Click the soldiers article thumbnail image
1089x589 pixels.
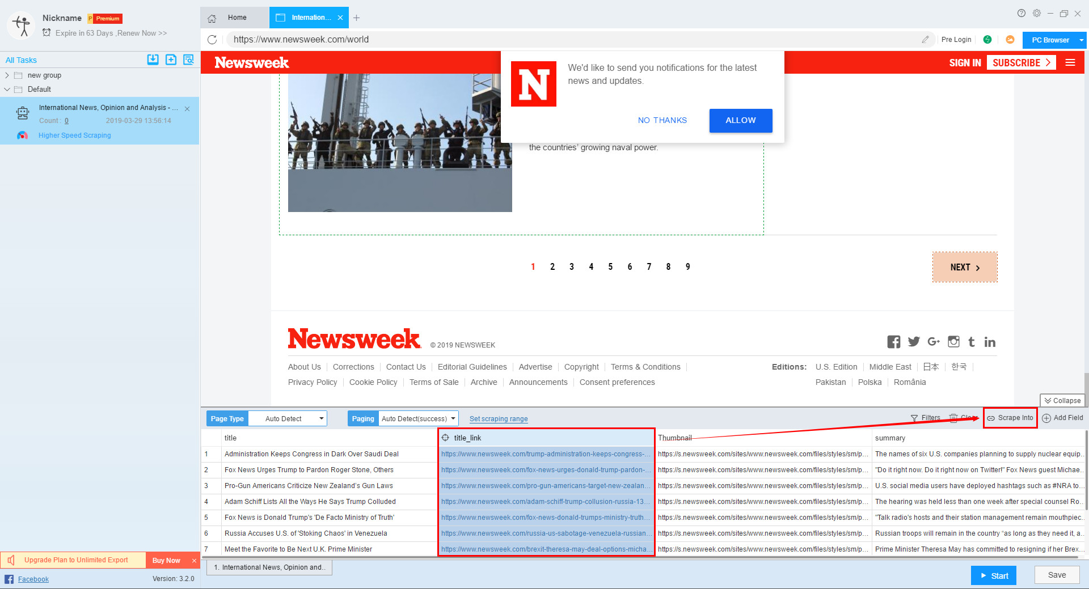click(x=400, y=143)
